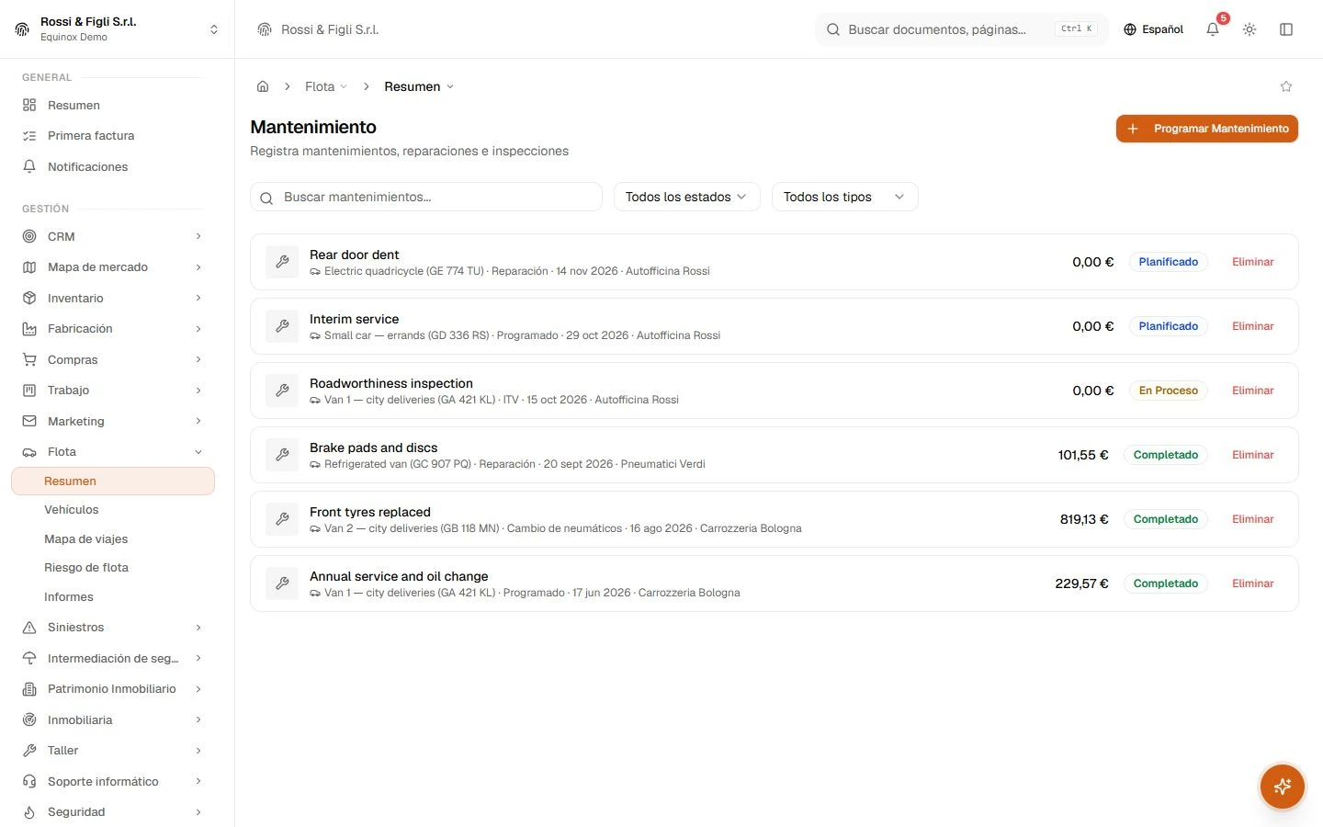Viewport: 1323px width, 827px height.
Task: Toggle the light/dark theme sun icon
Action: point(1249,29)
